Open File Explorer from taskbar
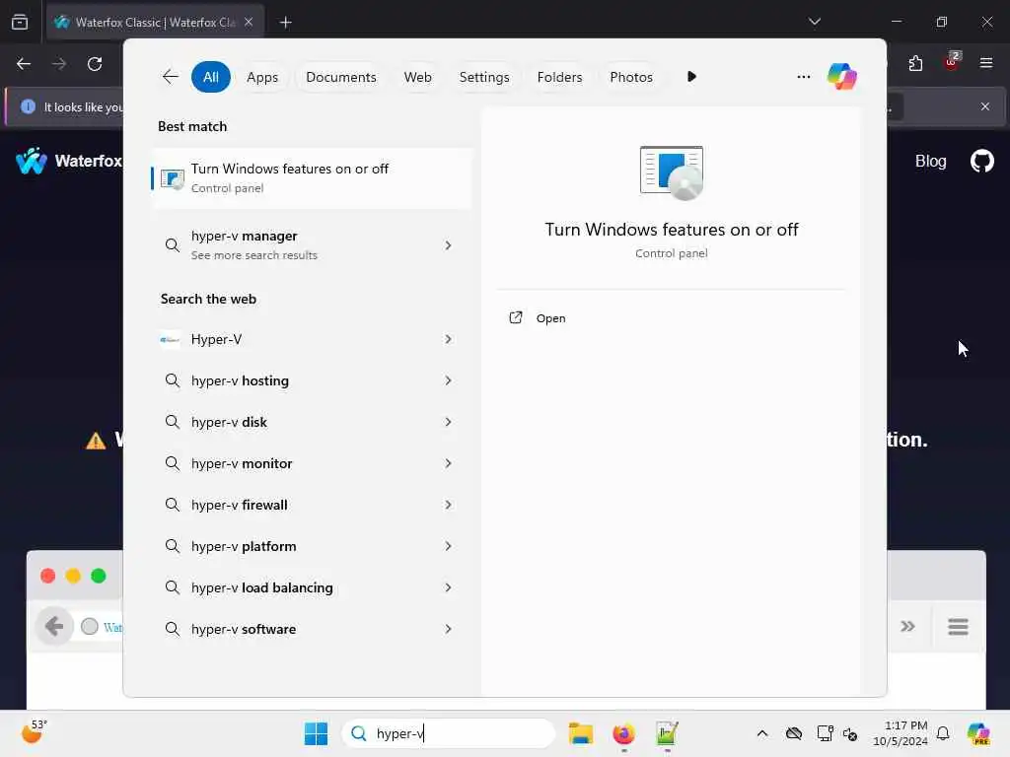The height and width of the screenshot is (757, 1010). (x=580, y=733)
